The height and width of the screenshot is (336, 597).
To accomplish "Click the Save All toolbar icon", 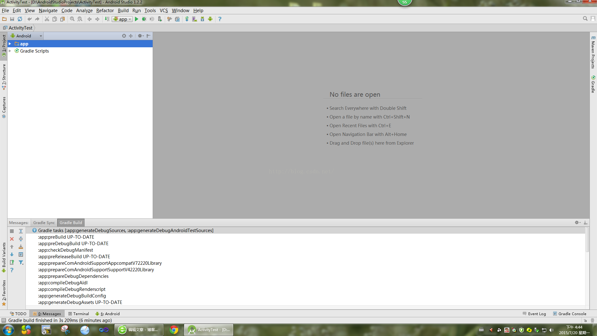I will pos(12,19).
